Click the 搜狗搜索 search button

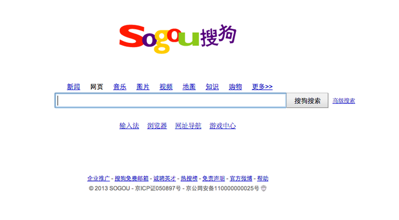(x=307, y=100)
